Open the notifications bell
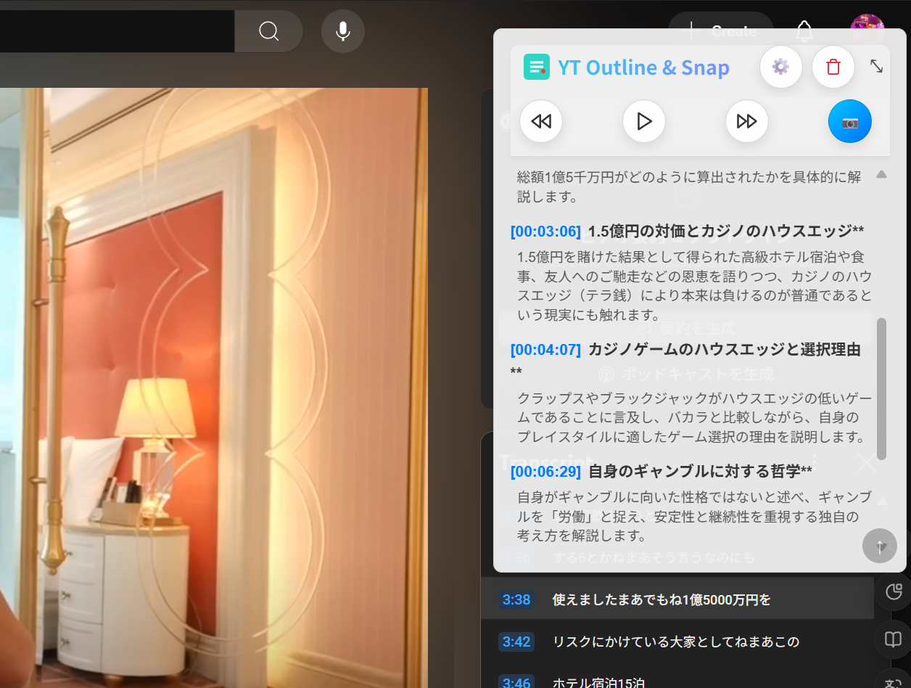This screenshot has height=688, width=911. coord(804,31)
